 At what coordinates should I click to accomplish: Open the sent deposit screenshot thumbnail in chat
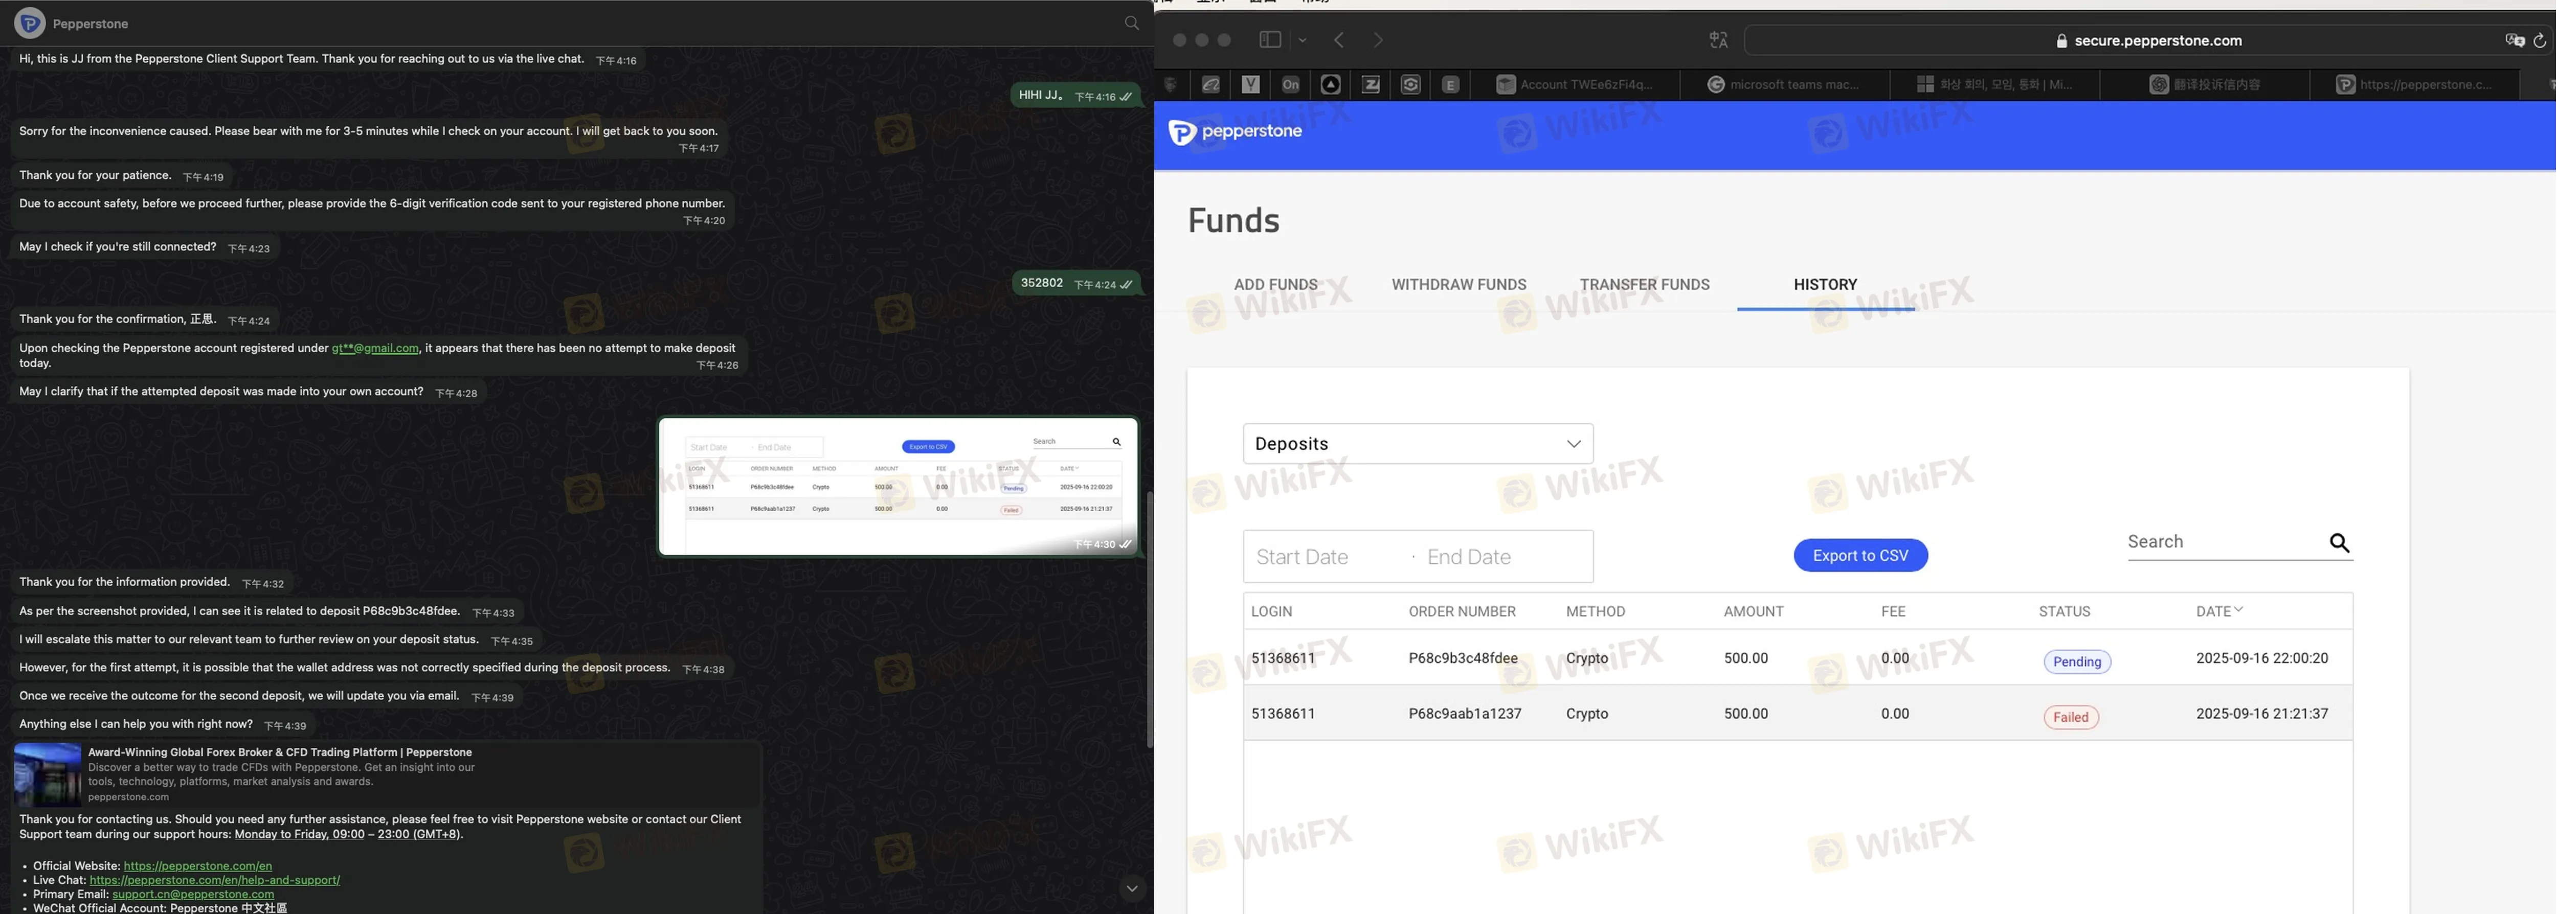tap(898, 486)
